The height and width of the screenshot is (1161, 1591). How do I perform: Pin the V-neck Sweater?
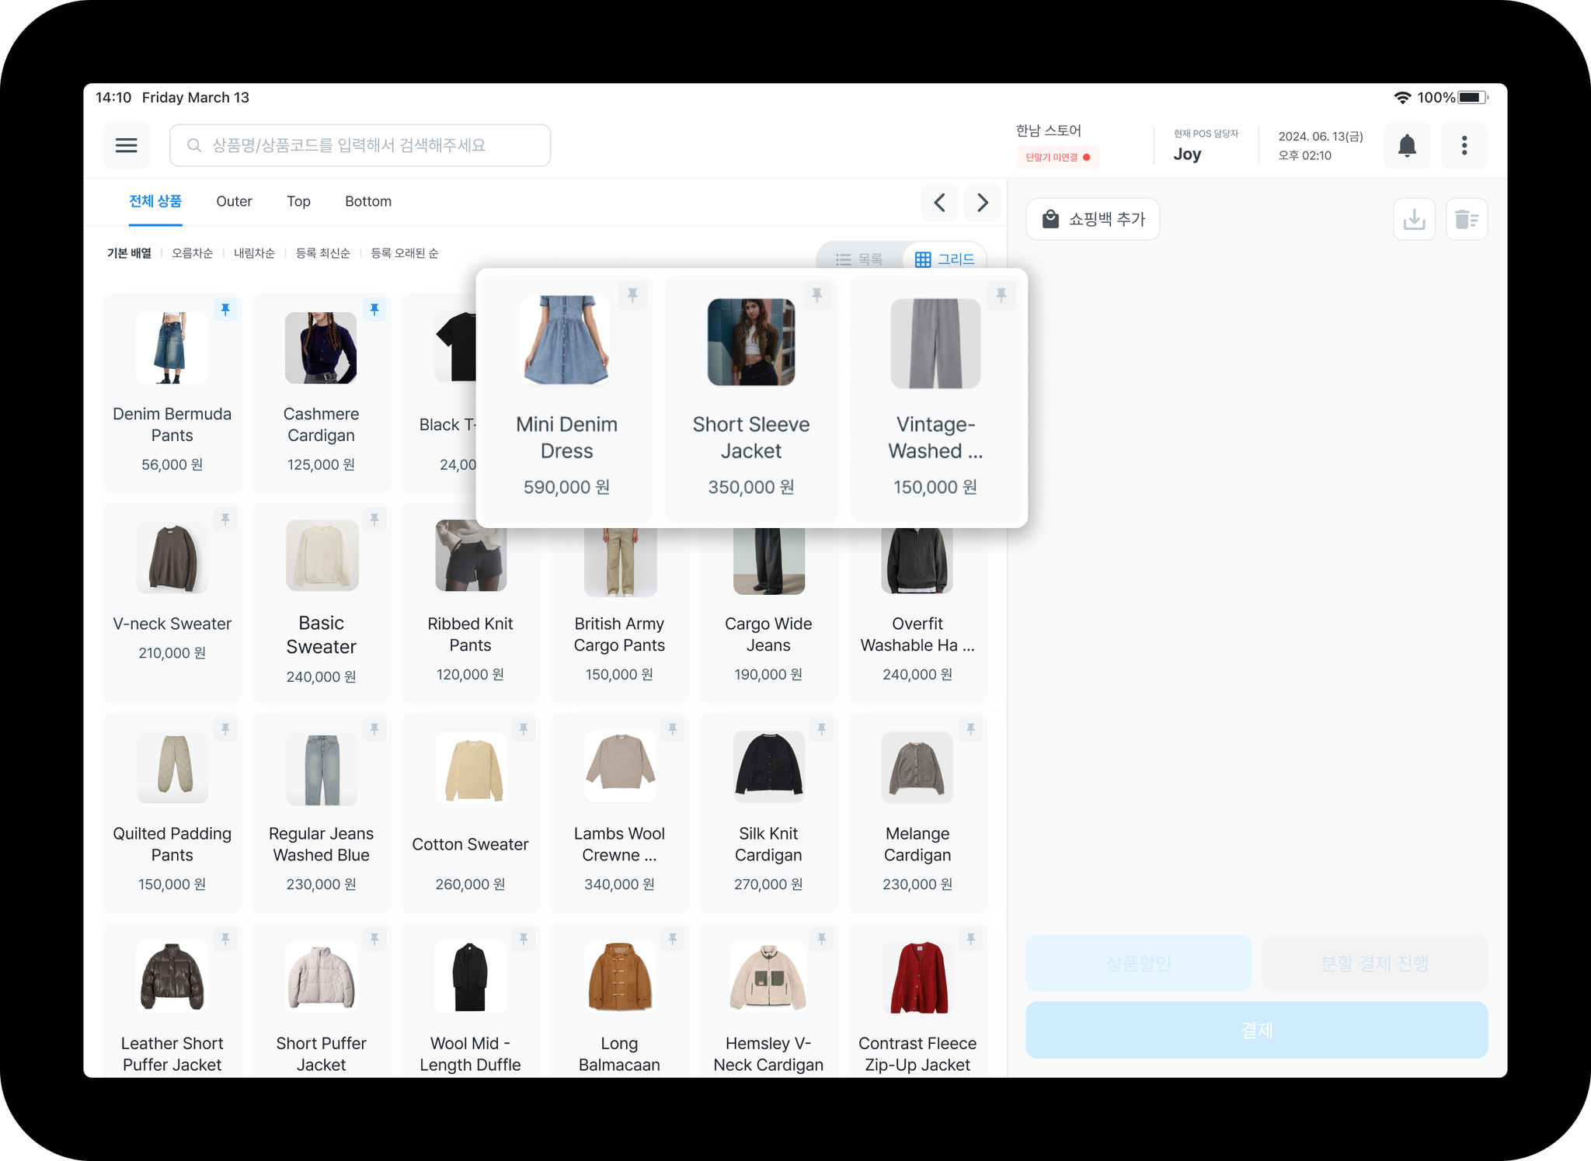[225, 520]
